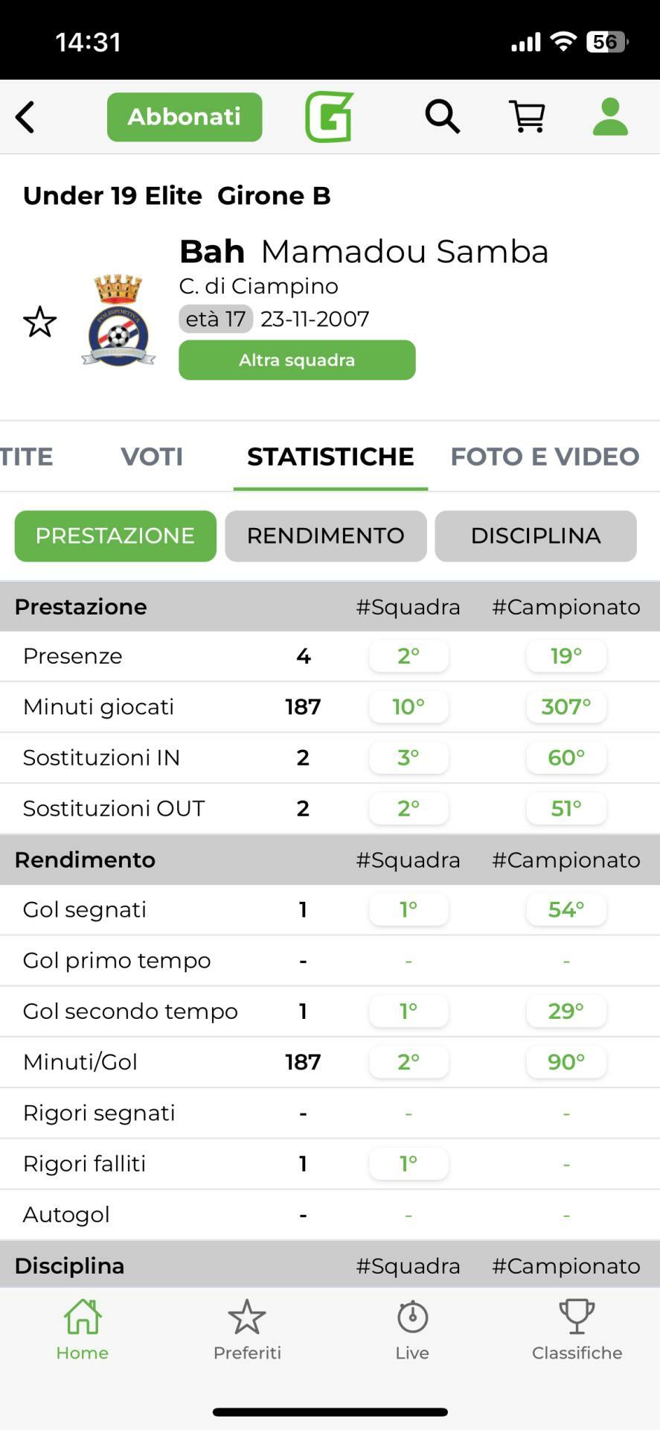Tap the green G logo
The height and width of the screenshot is (1430, 660).
coord(329,117)
